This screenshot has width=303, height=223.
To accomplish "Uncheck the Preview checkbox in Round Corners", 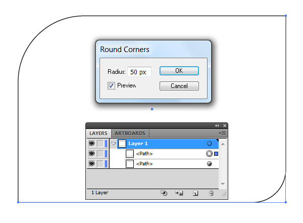I will (x=111, y=85).
